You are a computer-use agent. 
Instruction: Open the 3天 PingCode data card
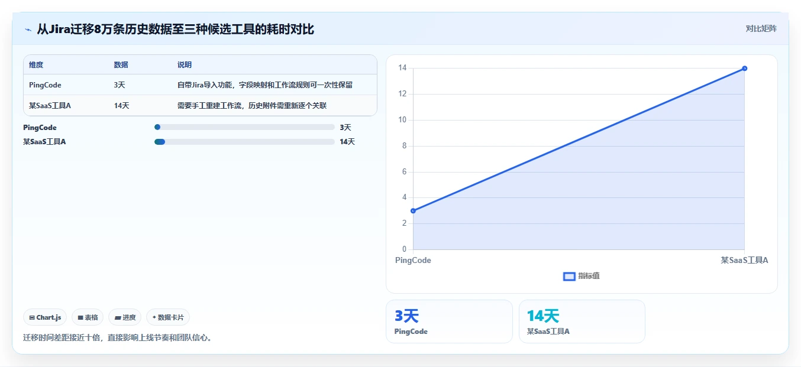click(x=449, y=321)
